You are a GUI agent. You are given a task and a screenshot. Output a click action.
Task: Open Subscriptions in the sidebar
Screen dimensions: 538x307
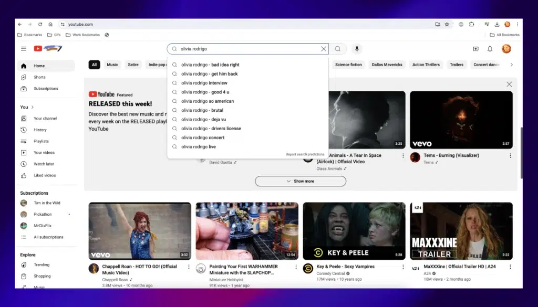click(46, 88)
